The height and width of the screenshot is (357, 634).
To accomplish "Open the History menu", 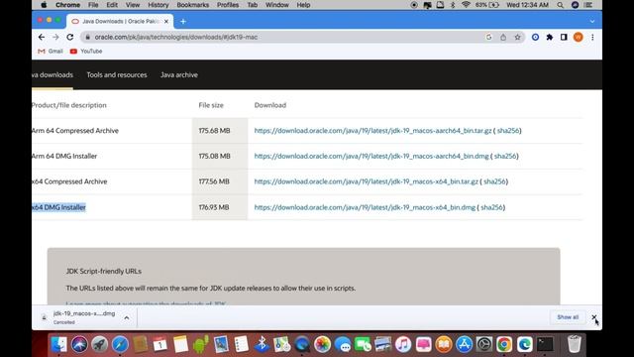I will click(x=158, y=5).
